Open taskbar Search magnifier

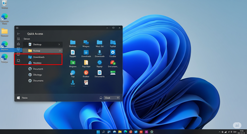point(104,132)
